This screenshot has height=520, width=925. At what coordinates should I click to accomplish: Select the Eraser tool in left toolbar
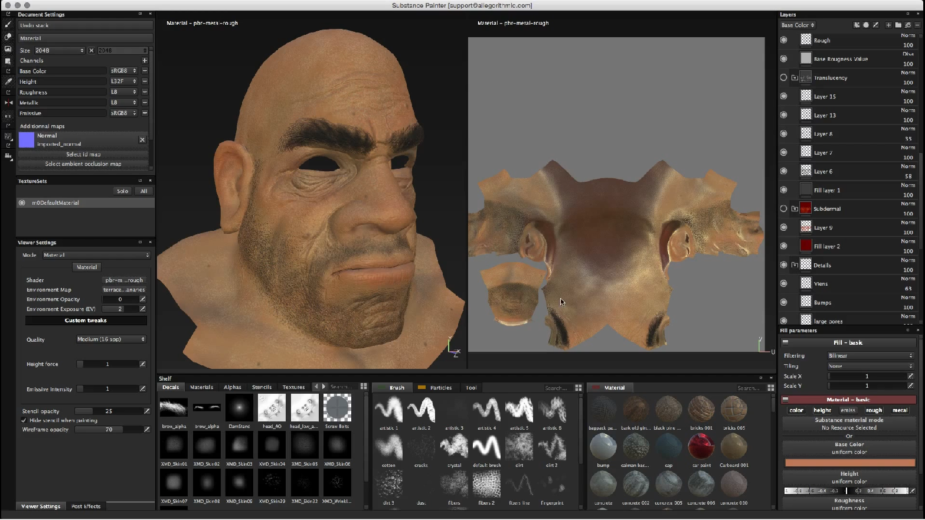(x=8, y=37)
